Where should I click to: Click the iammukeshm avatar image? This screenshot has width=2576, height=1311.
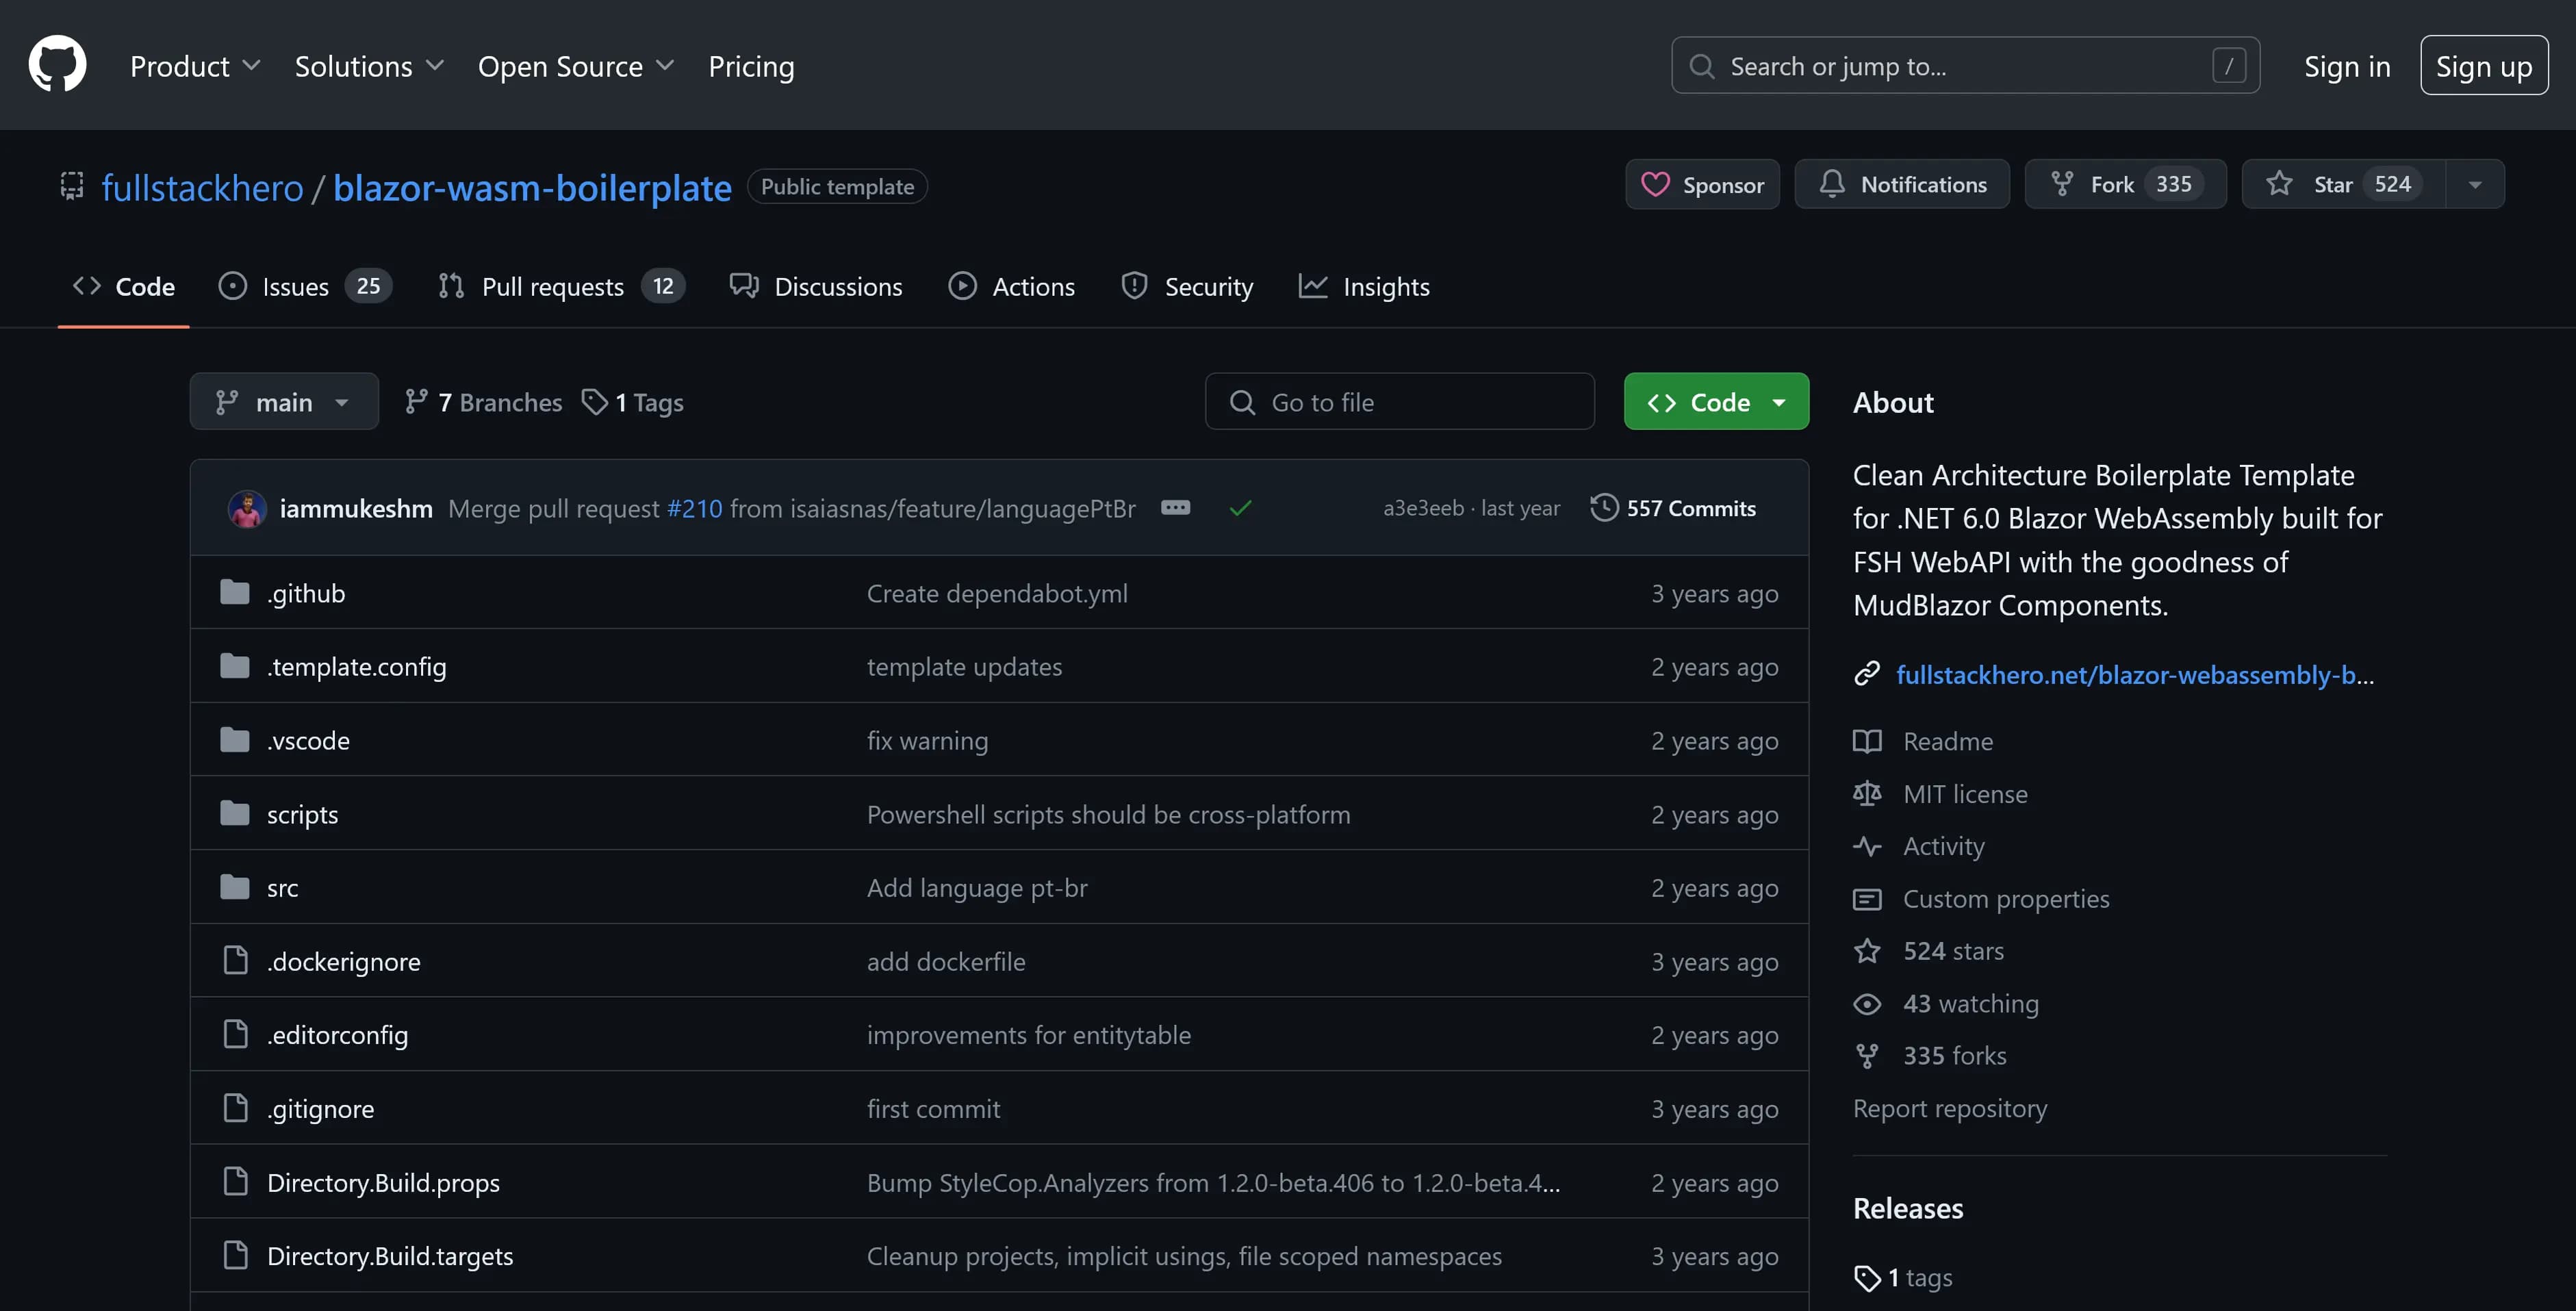[x=247, y=508]
